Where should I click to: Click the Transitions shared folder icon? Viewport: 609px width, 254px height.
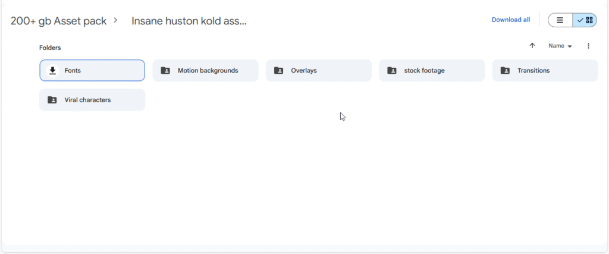point(505,70)
